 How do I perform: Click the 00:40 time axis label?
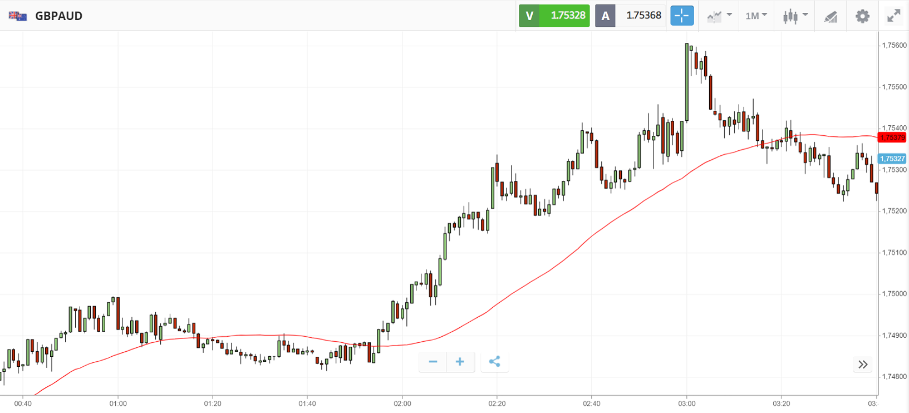(23, 404)
